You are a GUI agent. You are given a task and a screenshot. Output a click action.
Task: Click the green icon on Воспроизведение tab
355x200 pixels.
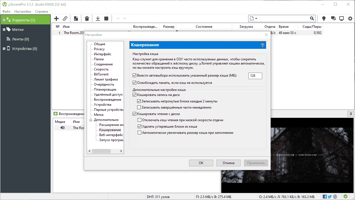click(x=56, y=114)
